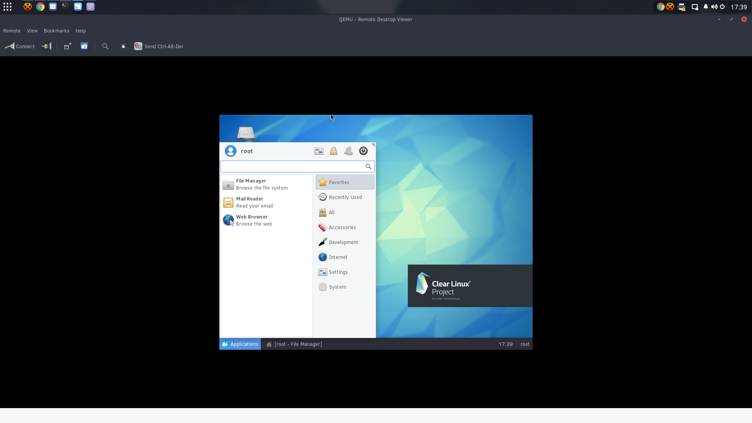Click the lock screen padlock icon
752x423 pixels.
[334, 151]
